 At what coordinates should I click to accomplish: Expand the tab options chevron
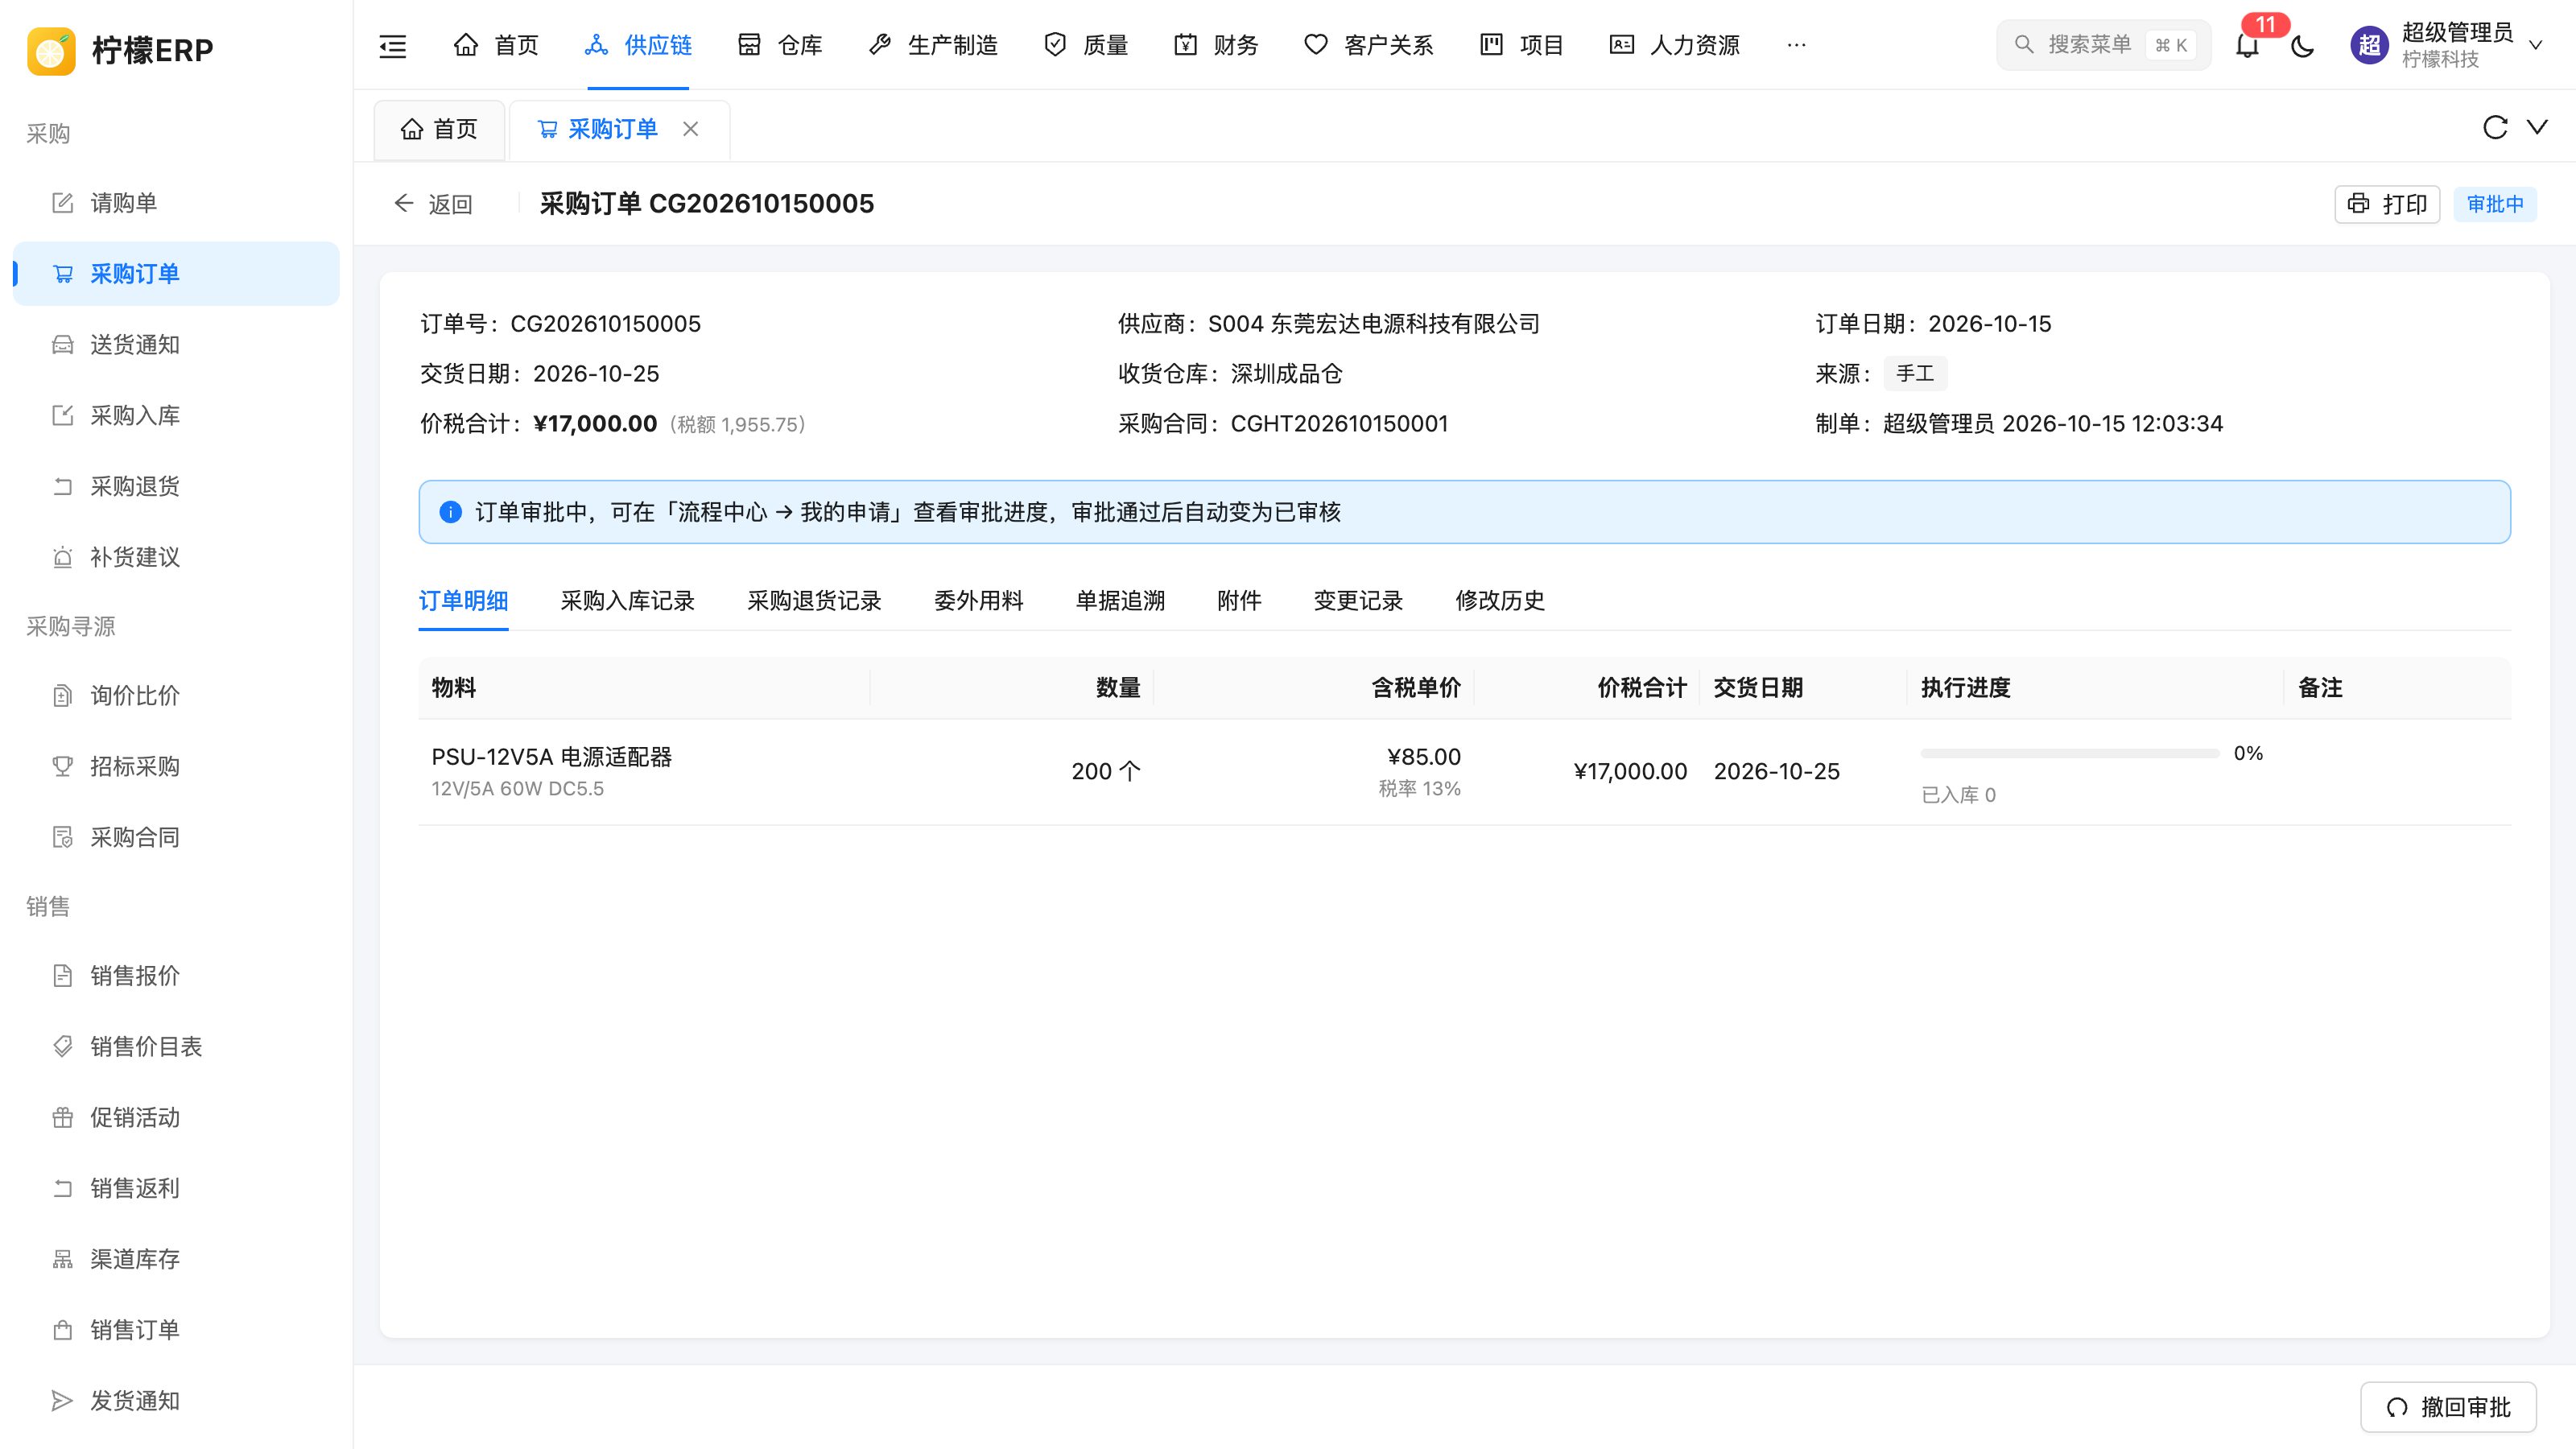(2537, 127)
